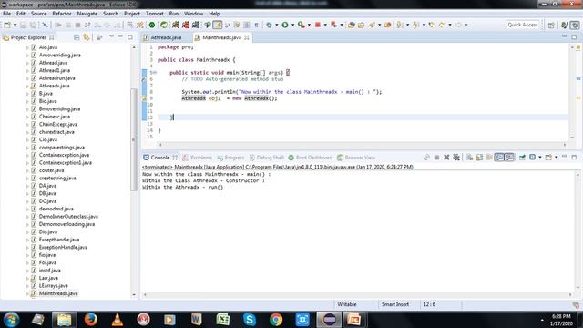Click the Clear Console icon

(470, 158)
